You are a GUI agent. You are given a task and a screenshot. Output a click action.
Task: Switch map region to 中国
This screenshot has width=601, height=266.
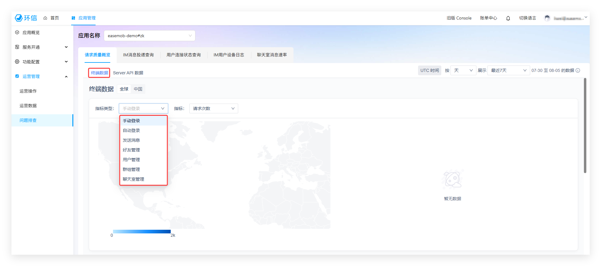click(138, 89)
